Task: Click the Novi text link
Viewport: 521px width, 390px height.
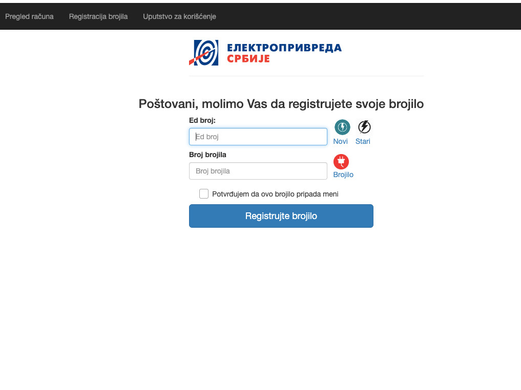Action: (x=340, y=141)
